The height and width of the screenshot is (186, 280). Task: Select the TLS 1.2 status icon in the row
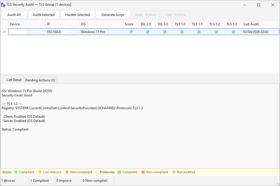pyautogui.click(x=216, y=32)
